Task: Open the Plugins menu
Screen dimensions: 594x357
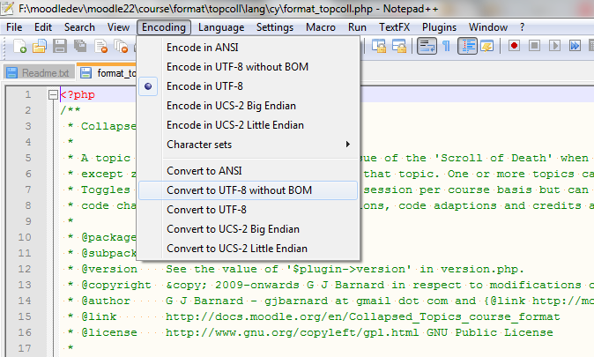Action: (439, 27)
